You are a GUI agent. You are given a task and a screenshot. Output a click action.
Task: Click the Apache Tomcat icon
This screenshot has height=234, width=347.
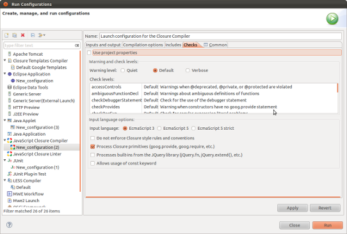[x=10, y=54]
